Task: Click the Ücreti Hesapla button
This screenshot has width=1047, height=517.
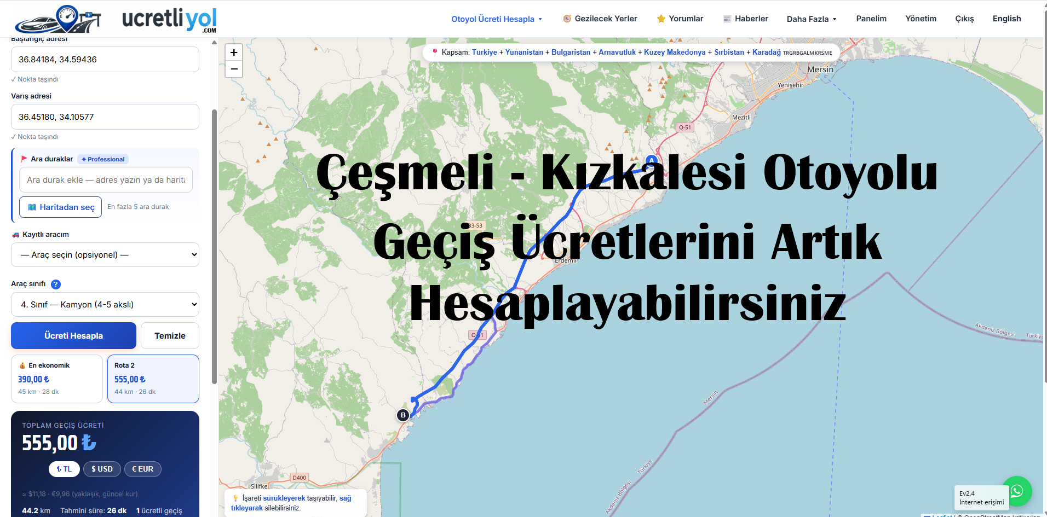Action: pos(74,336)
